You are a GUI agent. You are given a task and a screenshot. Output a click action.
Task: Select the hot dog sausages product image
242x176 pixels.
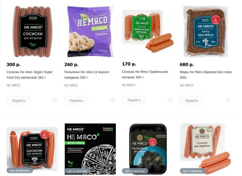(x=33, y=32)
